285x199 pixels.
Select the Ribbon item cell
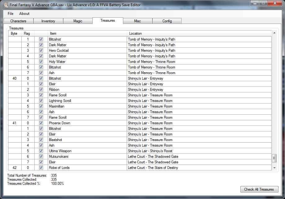click(x=87, y=90)
